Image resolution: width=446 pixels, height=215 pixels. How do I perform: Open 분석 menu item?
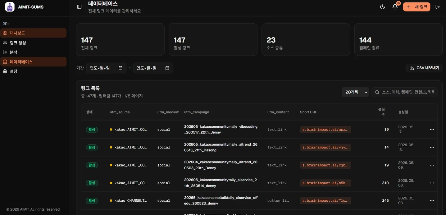(33, 52)
